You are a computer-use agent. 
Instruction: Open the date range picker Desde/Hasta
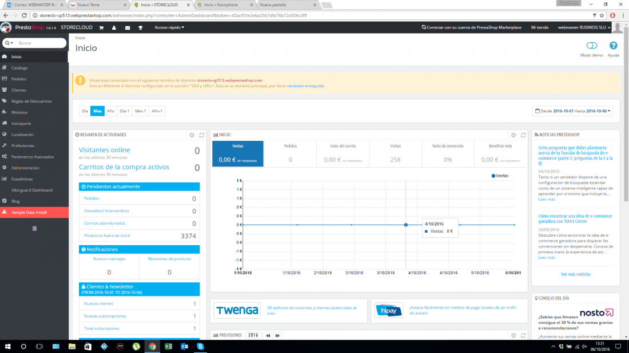point(573,111)
